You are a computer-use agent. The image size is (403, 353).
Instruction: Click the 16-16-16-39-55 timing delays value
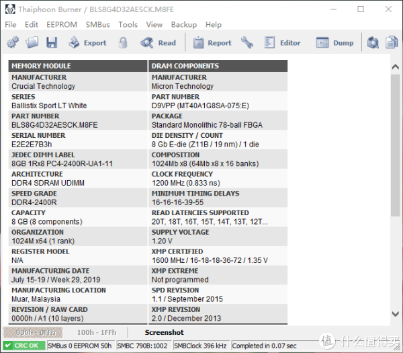[x=177, y=202]
